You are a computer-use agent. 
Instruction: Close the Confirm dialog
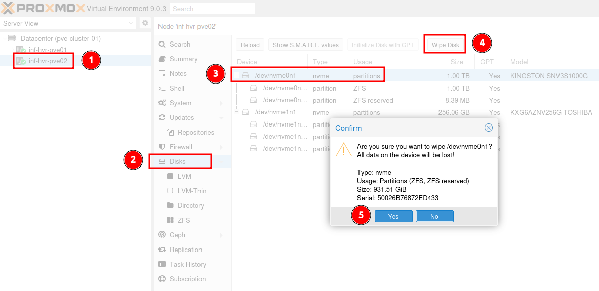click(x=488, y=128)
